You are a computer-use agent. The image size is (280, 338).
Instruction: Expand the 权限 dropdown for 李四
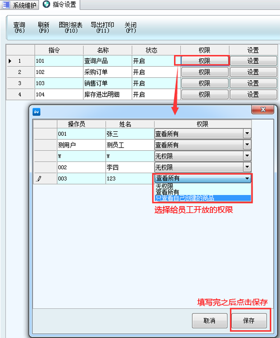pos(247,167)
